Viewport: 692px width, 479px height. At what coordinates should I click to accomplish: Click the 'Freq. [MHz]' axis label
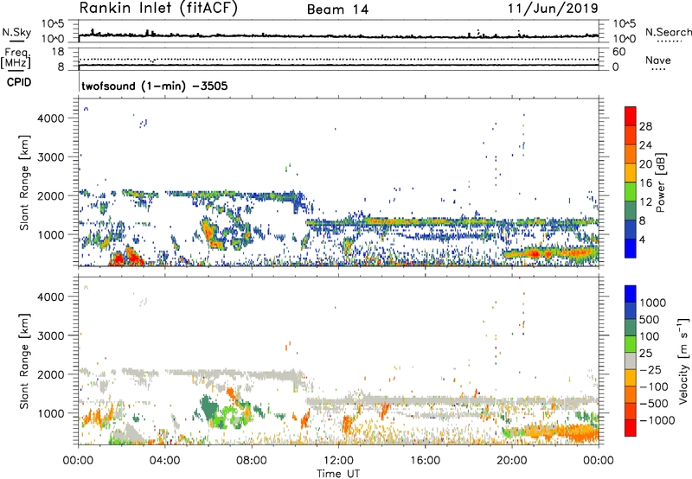pyautogui.click(x=16, y=58)
